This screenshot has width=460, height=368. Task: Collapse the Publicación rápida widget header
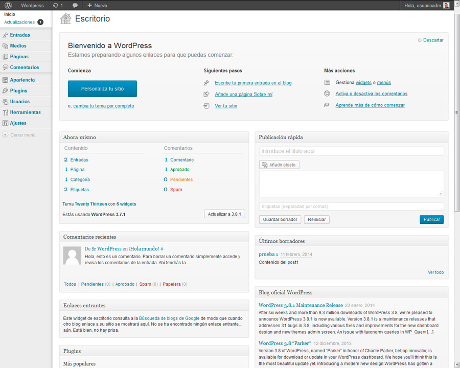click(352, 137)
